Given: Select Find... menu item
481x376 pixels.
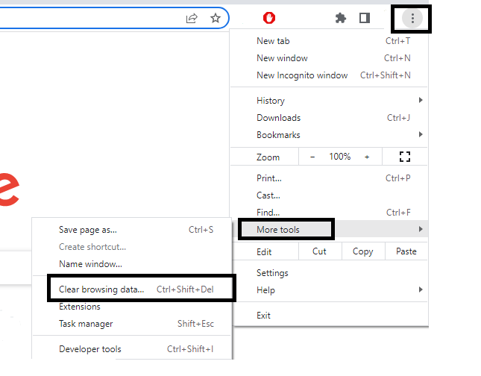Looking at the screenshot, I should [329, 213].
